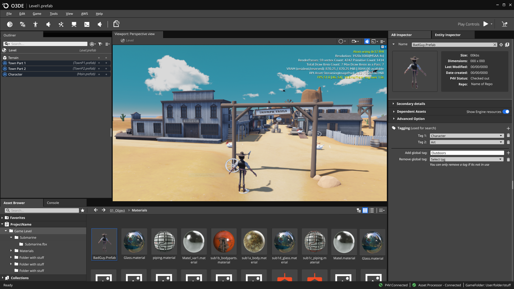Viewport: 514px width, 289px height.
Task: Switch to the Entity Inspector tab
Action: click(x=447, y=35)
